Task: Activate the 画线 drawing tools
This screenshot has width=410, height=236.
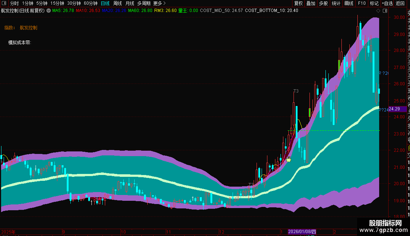Action: pyautogui.click(x=349, y=3)
